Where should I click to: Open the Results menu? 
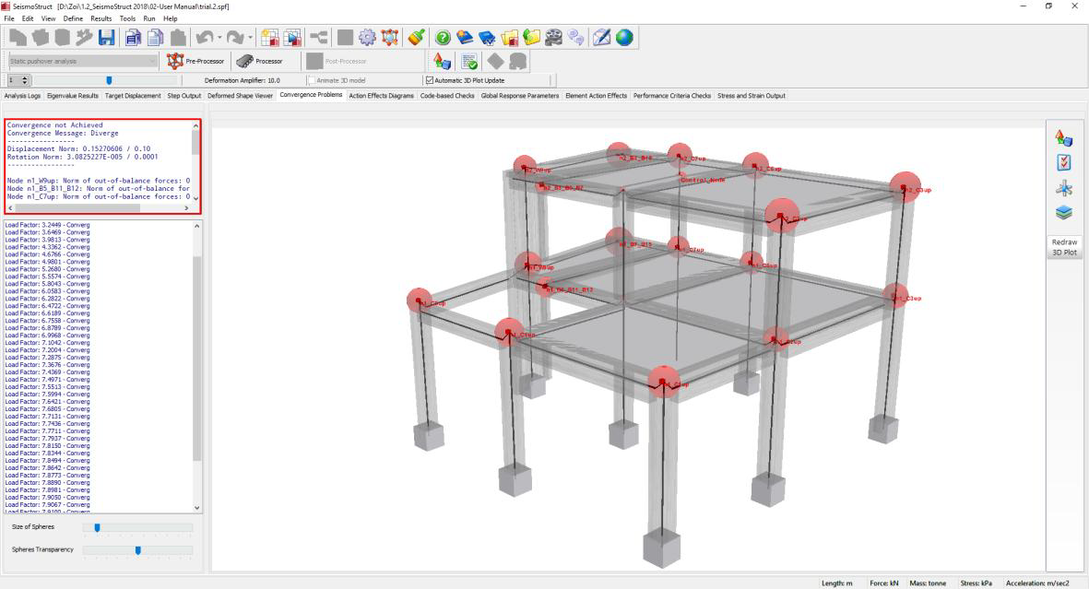click(x=101, y=18)
